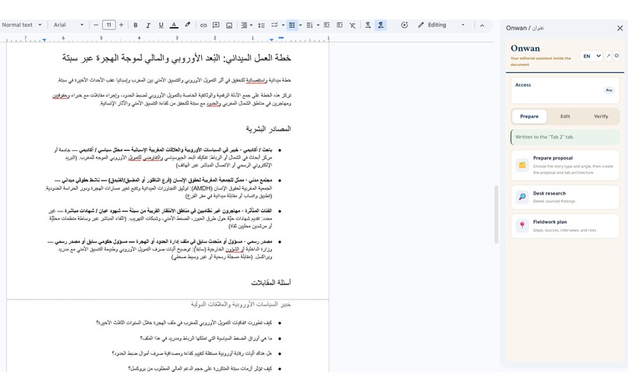This screenshot has height=392, width=628.
Task: Set left-to-right paragraph direction
Action: pyautogui.click(x=368, y=25)
